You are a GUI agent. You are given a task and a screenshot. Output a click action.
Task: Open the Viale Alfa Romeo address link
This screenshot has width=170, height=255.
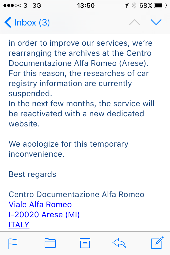tap(40, 205)
